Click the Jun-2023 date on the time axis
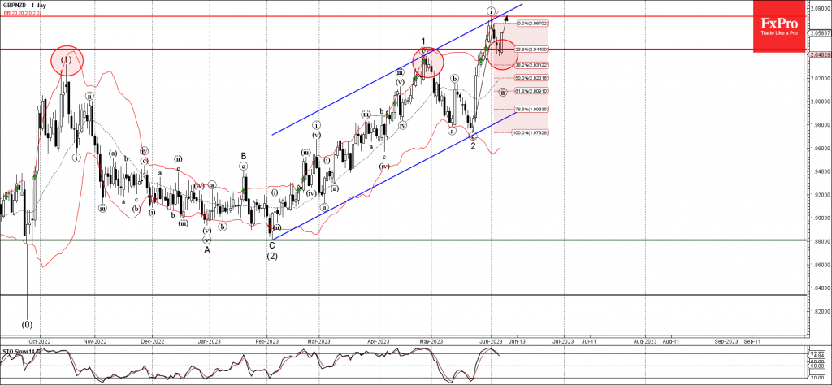The height and width of the screenshot is (385, 832). click(x=491, y=342)
